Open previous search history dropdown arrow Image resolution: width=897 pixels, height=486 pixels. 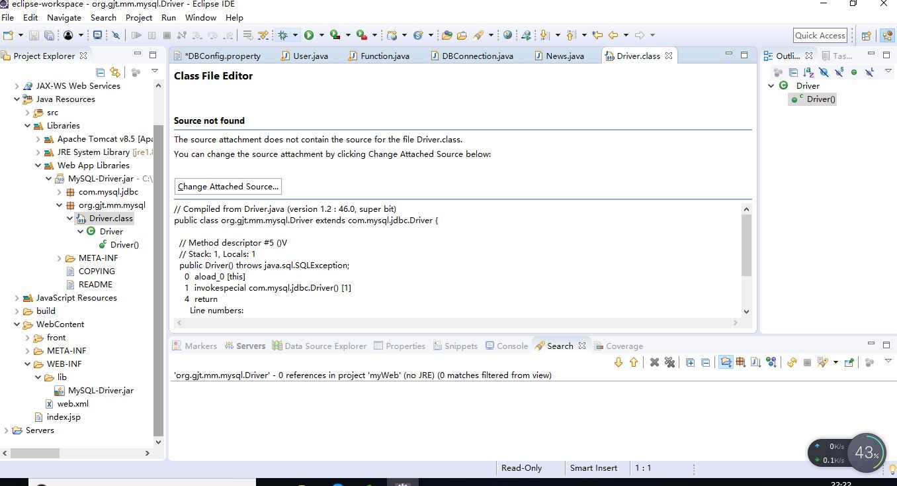(x=835, y=362)
